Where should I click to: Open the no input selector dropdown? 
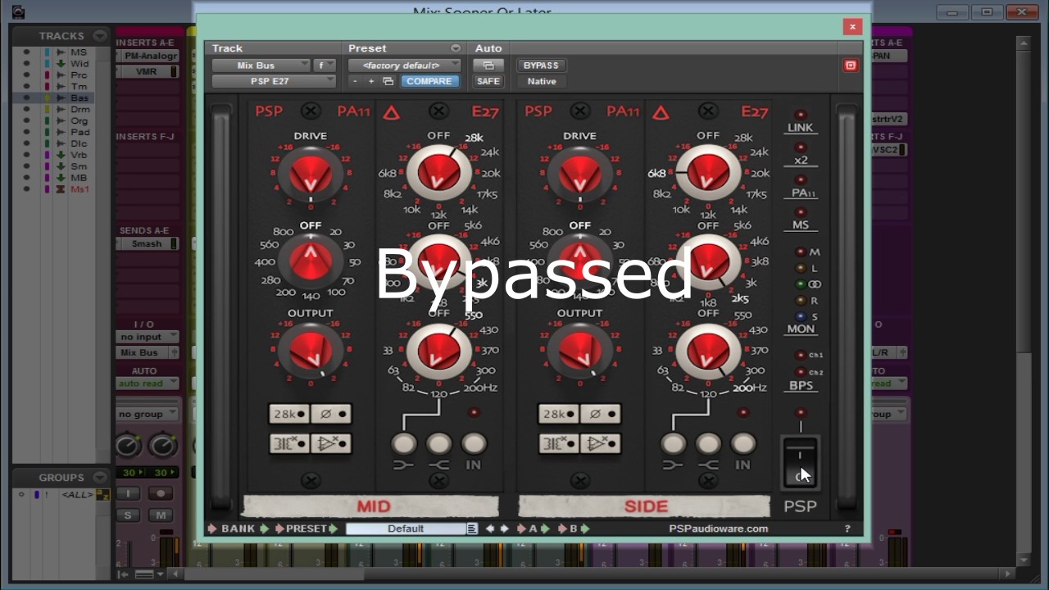[148, 337]
